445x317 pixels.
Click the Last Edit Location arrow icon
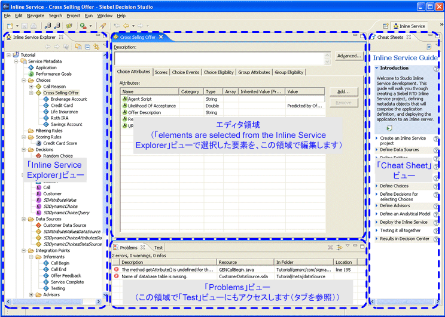[x=117, y=26]
